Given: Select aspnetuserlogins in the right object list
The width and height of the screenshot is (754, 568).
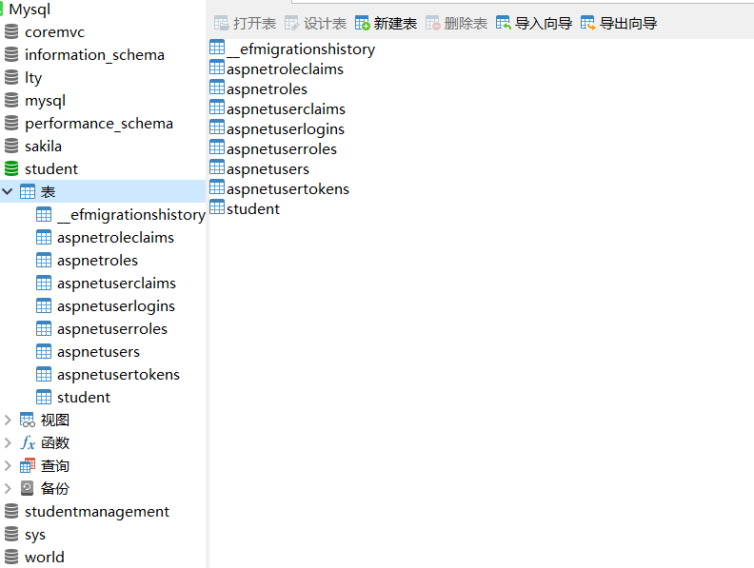Looking at the screenshot, I should (286, 129).
